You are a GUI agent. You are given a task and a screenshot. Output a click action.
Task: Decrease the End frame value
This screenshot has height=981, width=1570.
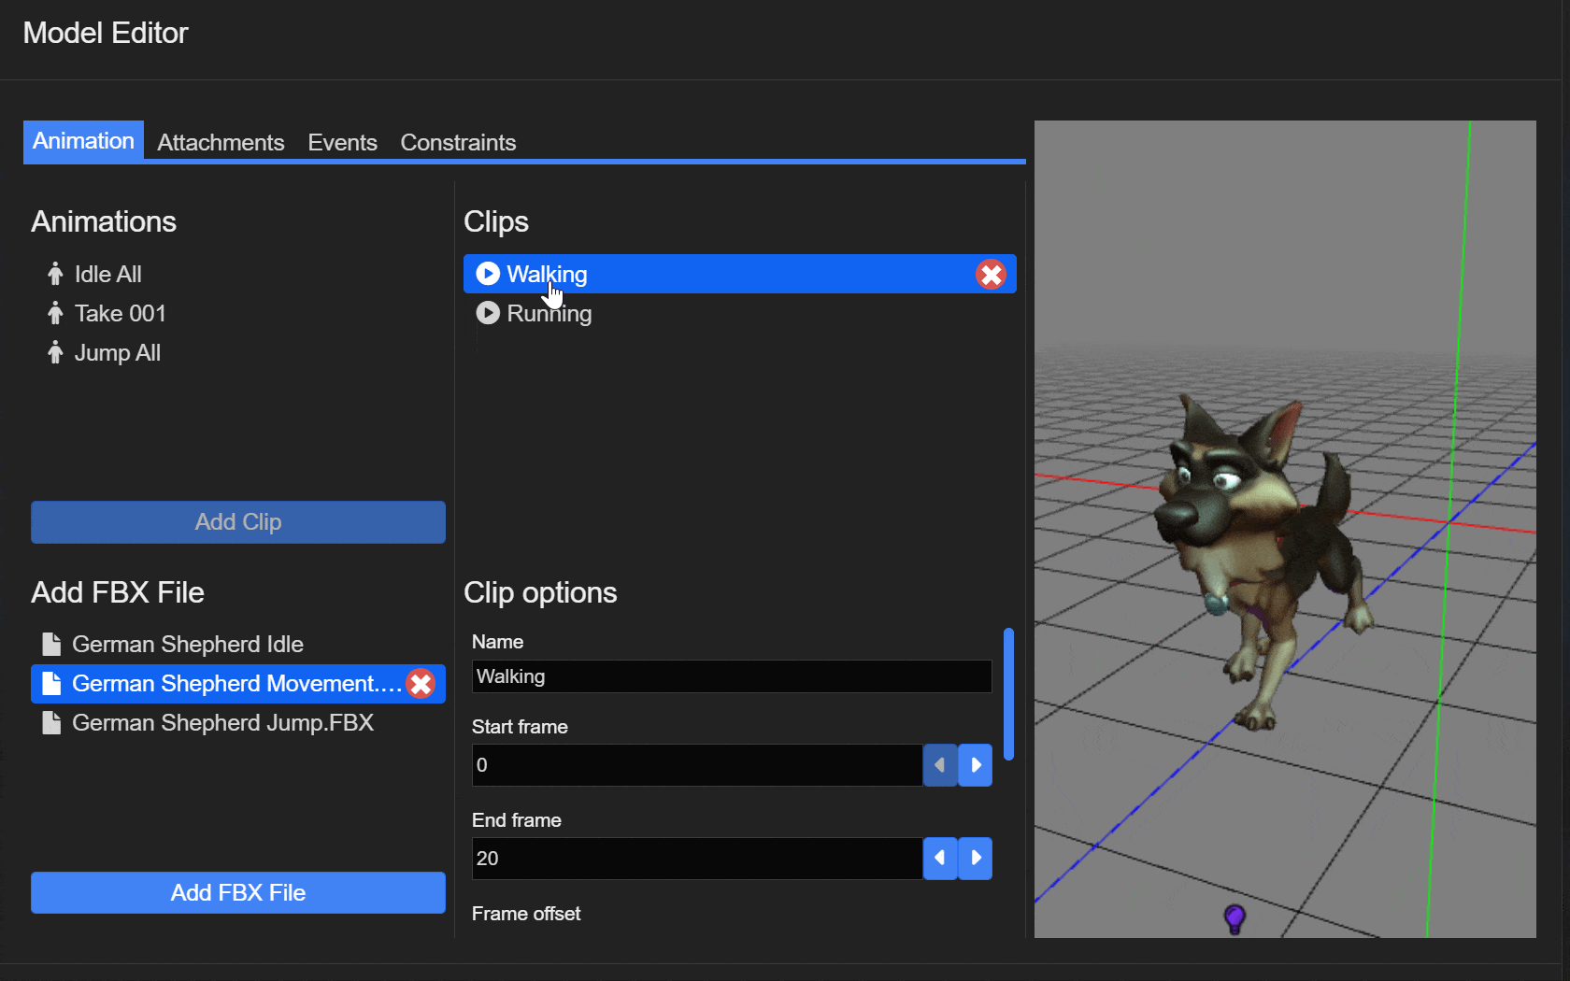pyautogui.click(x=940, y=859)
